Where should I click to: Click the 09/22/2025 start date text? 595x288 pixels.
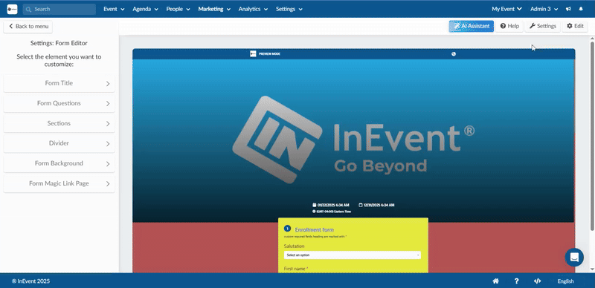pyautogui.click(x=333, y=205)
